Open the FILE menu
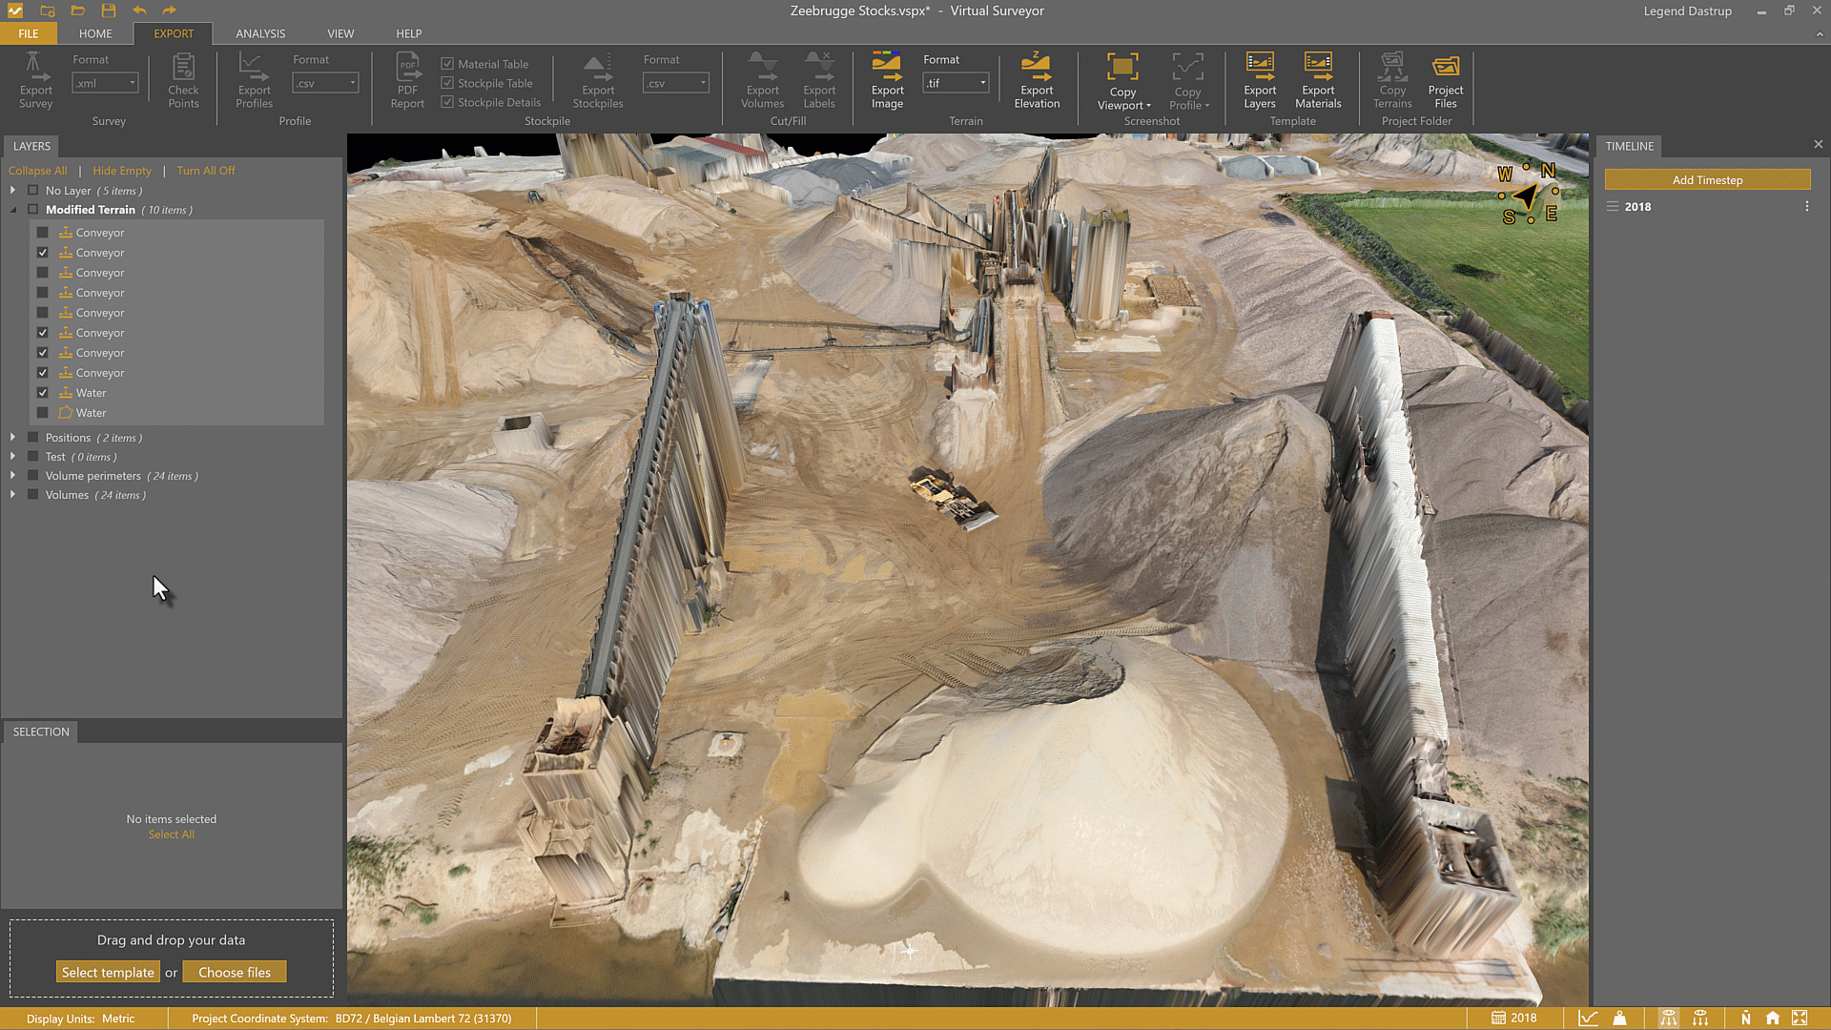1831x1030 pixels. [29, 33]
